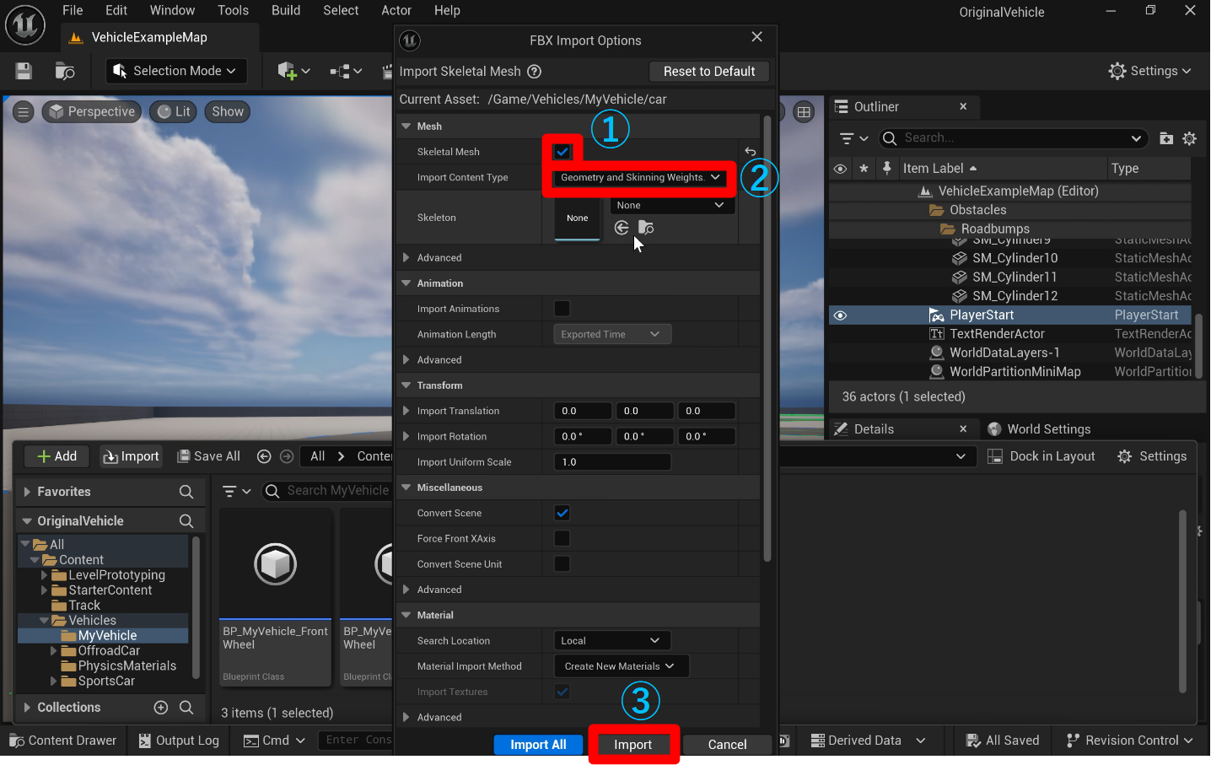This screenshot has width=1211, height=765.
Task: Search collections with the magnifier icon
Action: 186,708
